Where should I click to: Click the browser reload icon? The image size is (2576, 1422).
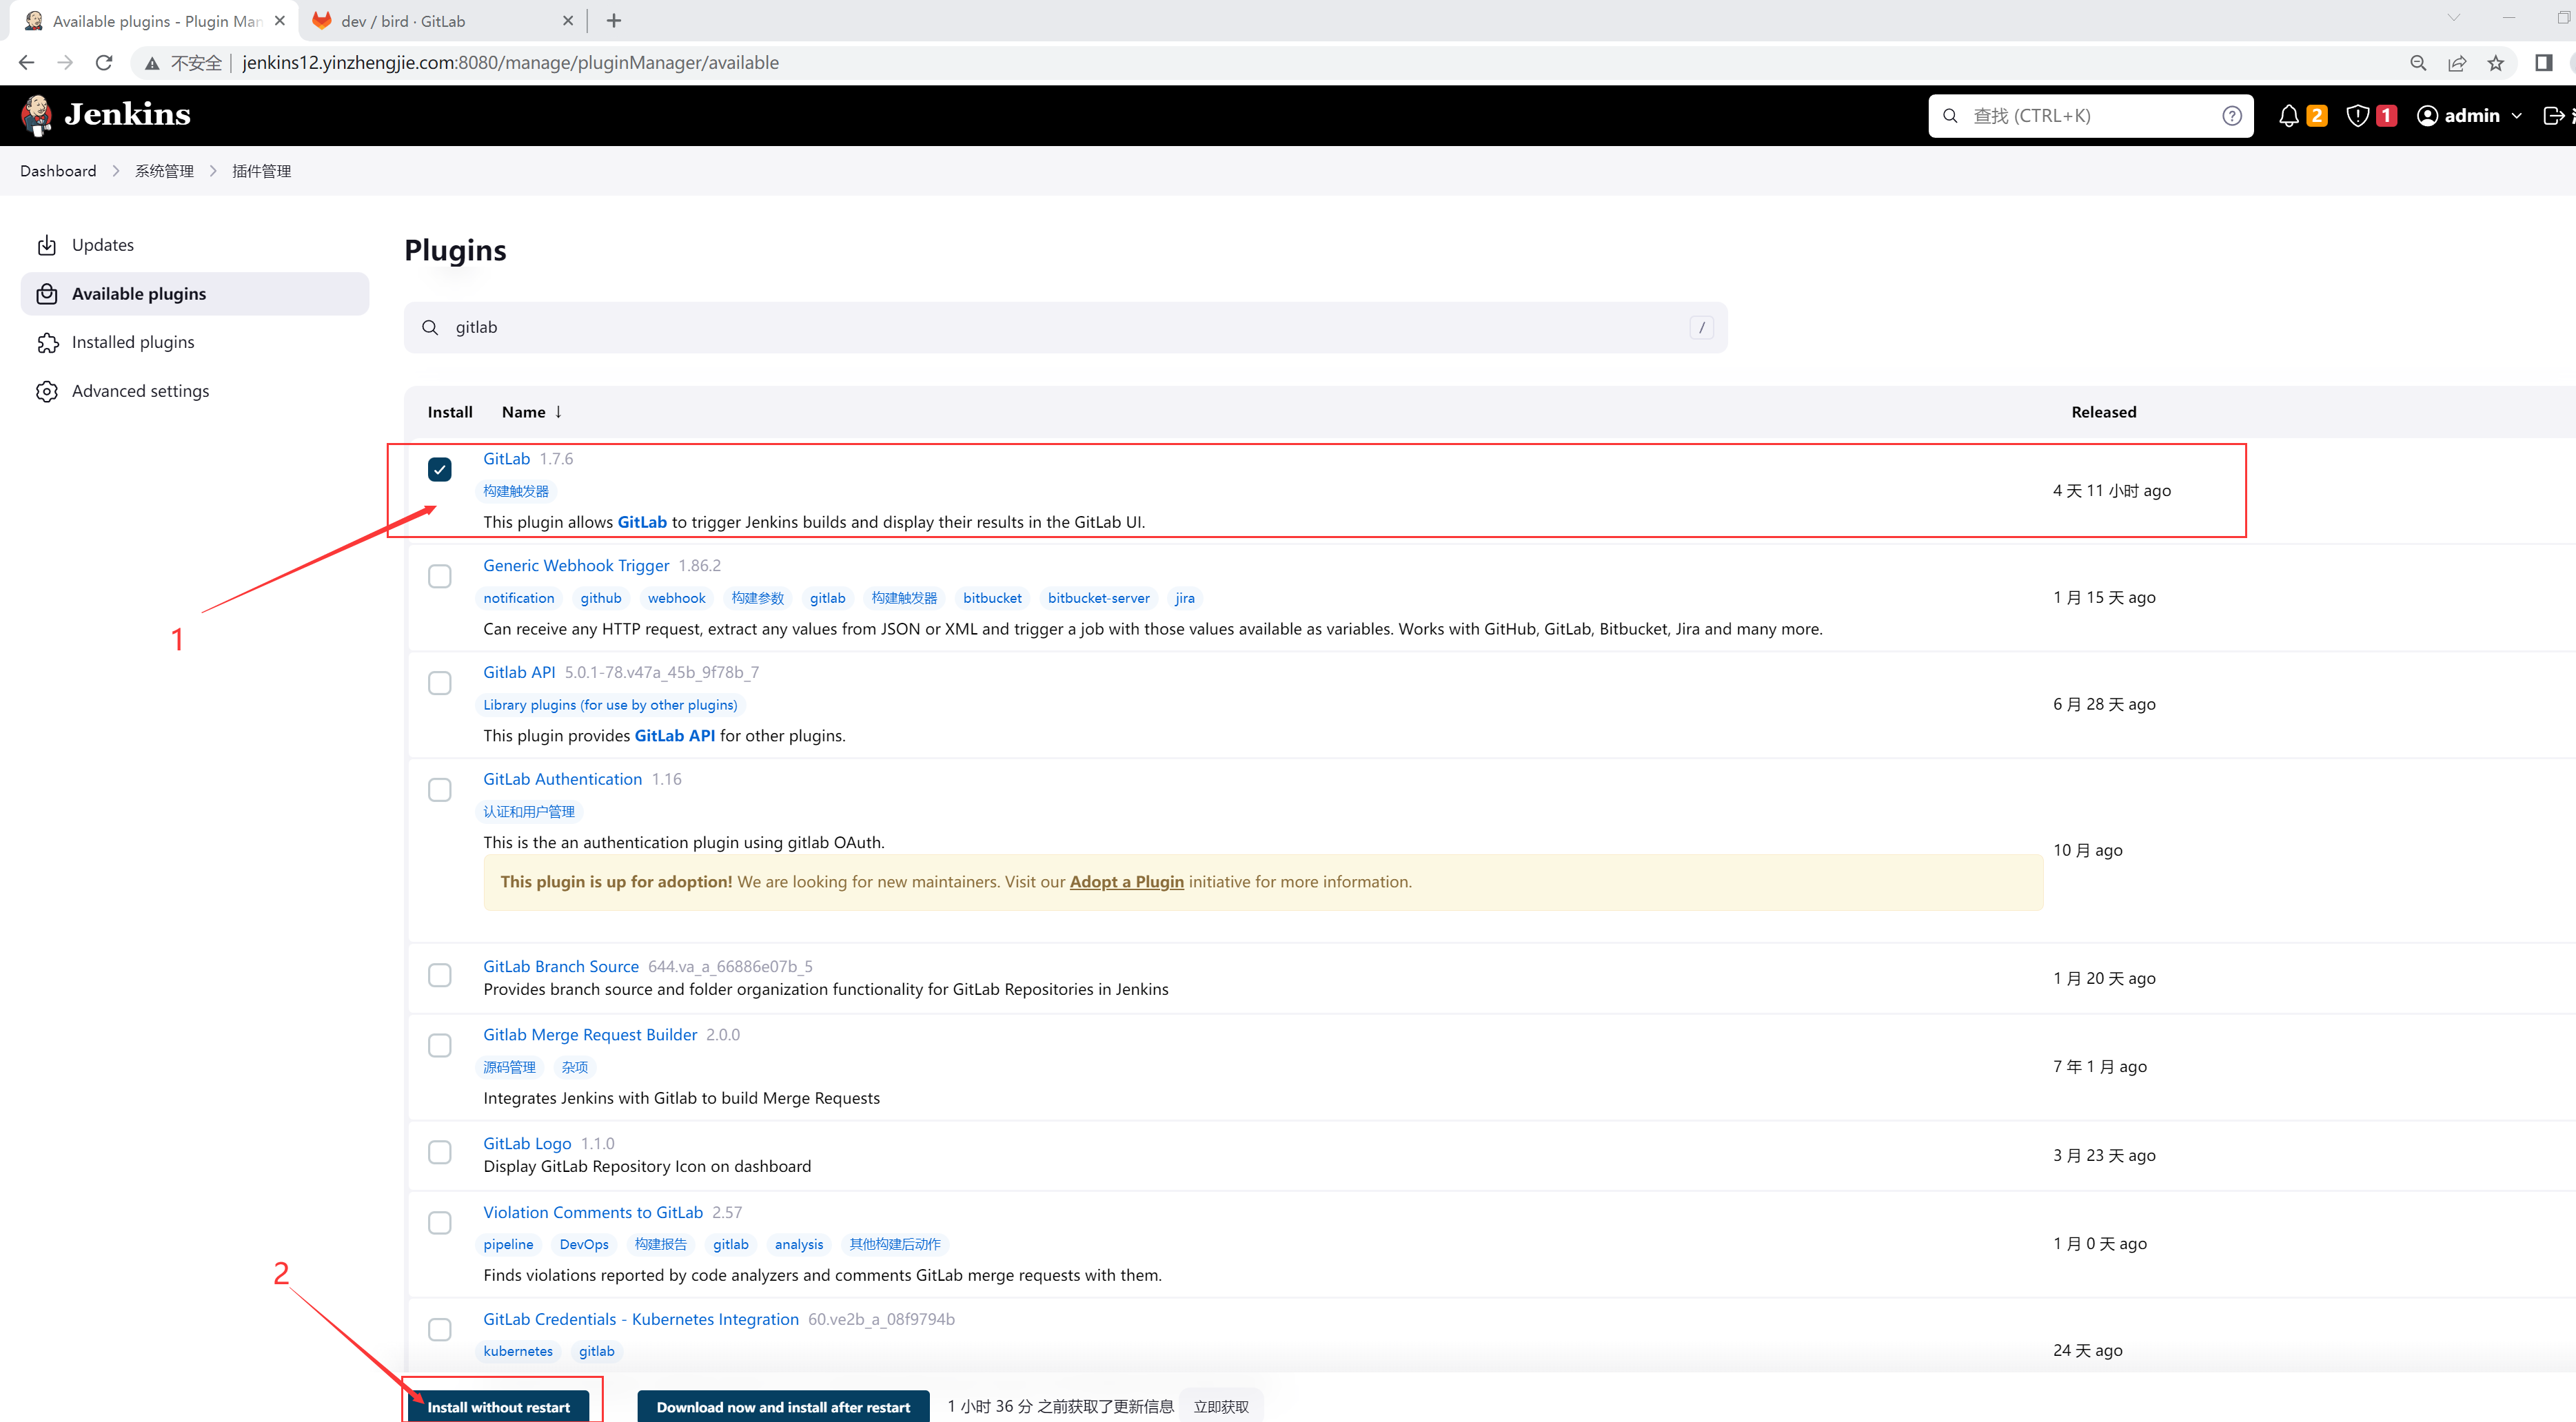tap(104, 63)
